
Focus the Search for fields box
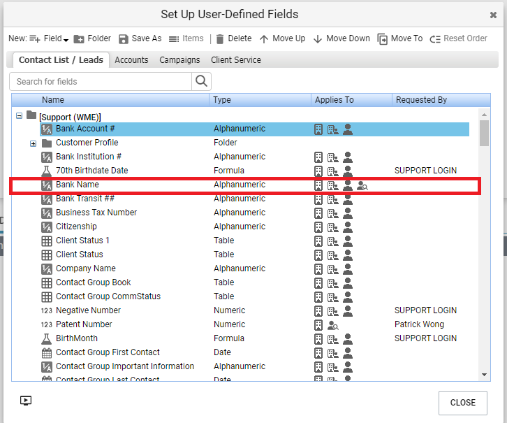[101, 82]
